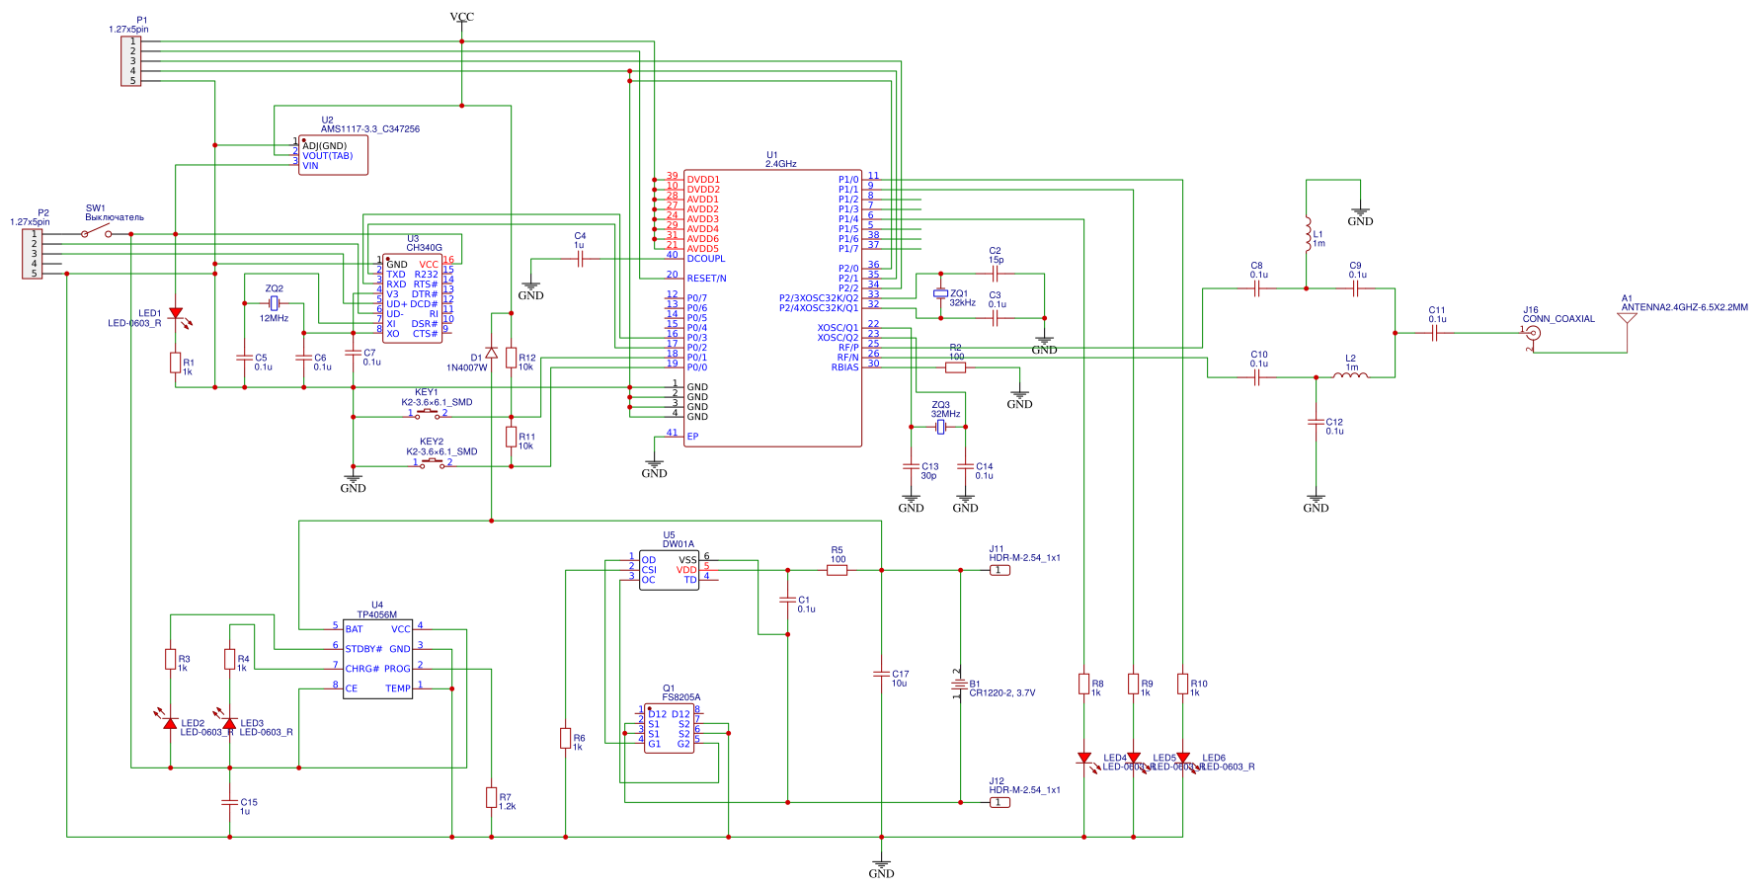1758x890 pixels.
Task: Select the CR1220-2, 3.7V battery text
Action: point(1002,692)
